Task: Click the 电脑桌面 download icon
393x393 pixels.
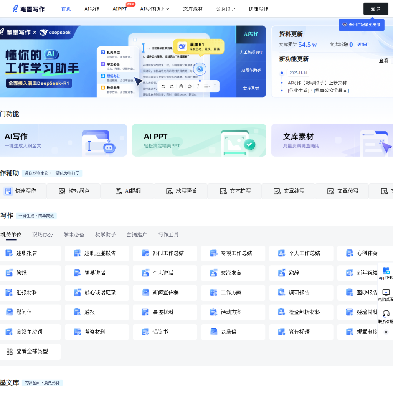Action: 386,292
